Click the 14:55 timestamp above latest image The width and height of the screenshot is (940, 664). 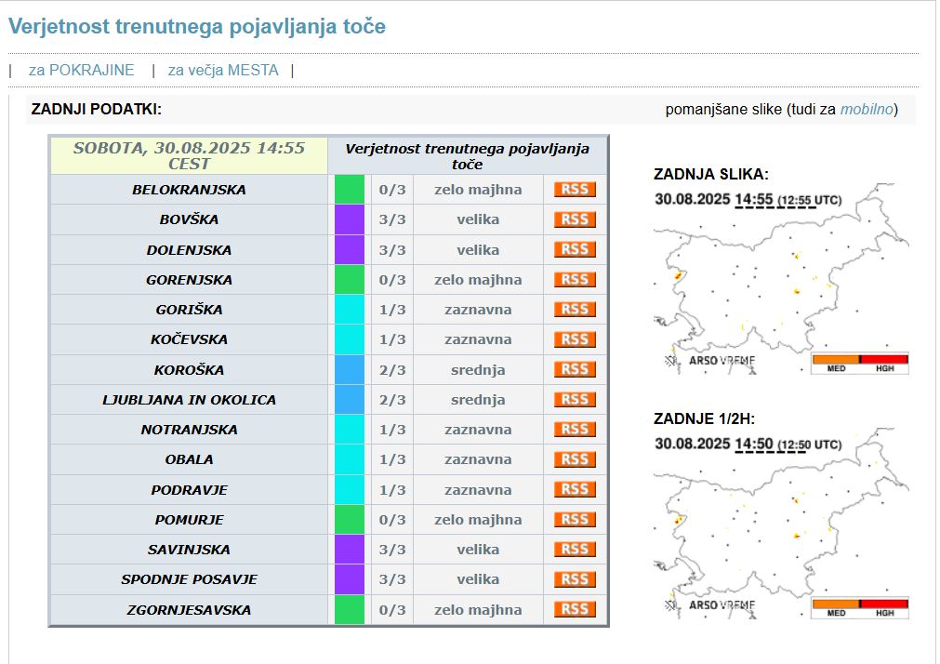753,199
